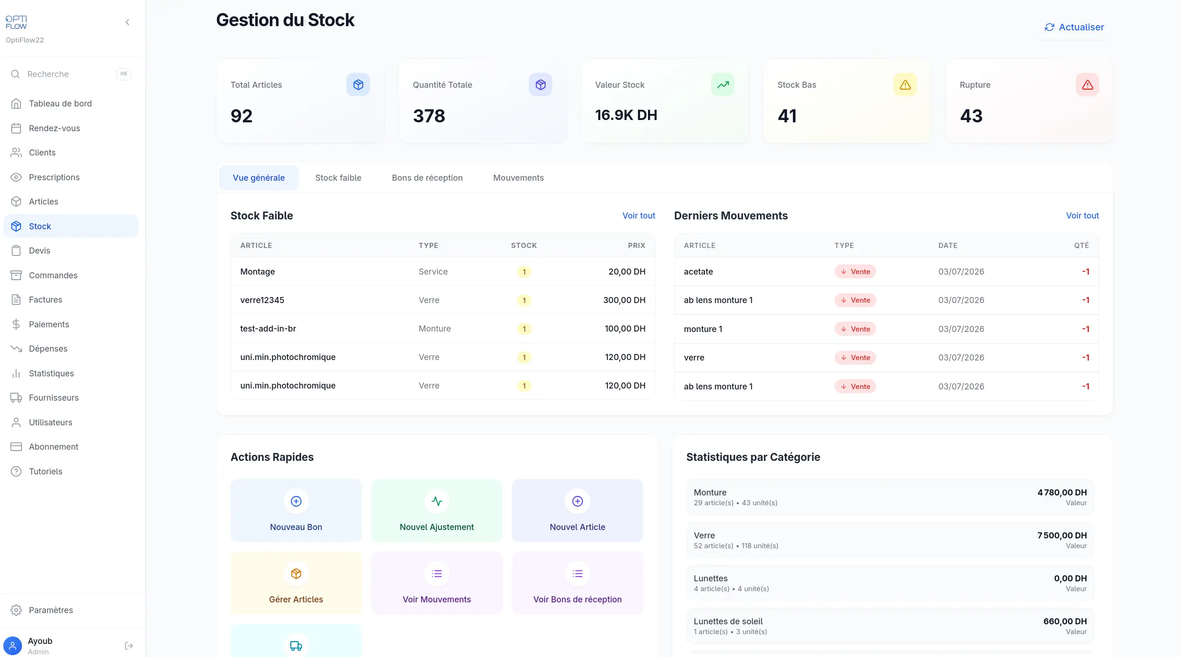Click the Nouveau Bon quick action
The image size is (1181, 657).
point(296,510)
